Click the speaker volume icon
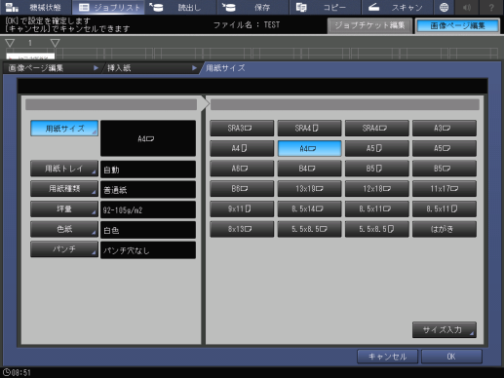Screen dimensions: 504x378 tap(467, 7)
